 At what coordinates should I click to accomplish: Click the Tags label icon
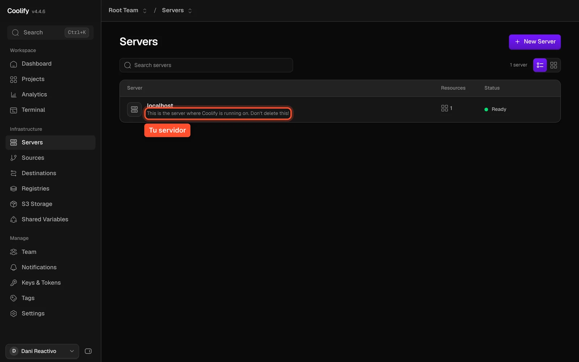[13, 298]
